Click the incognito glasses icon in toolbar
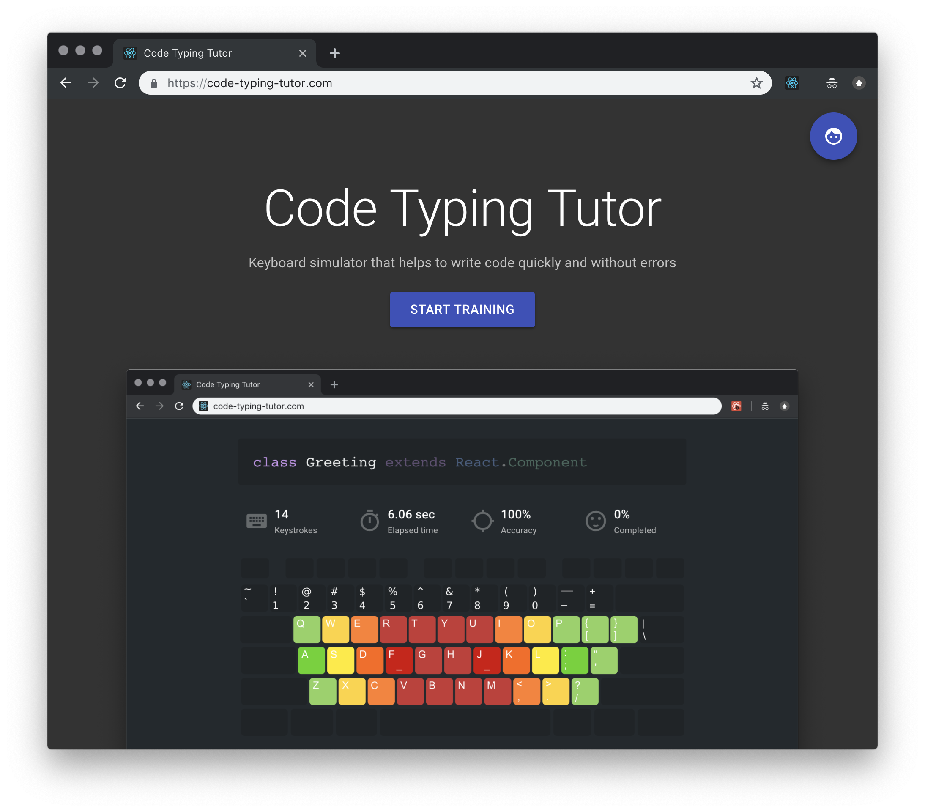The height and width of the screenshot is (812, 925). [x=832, y=83]
